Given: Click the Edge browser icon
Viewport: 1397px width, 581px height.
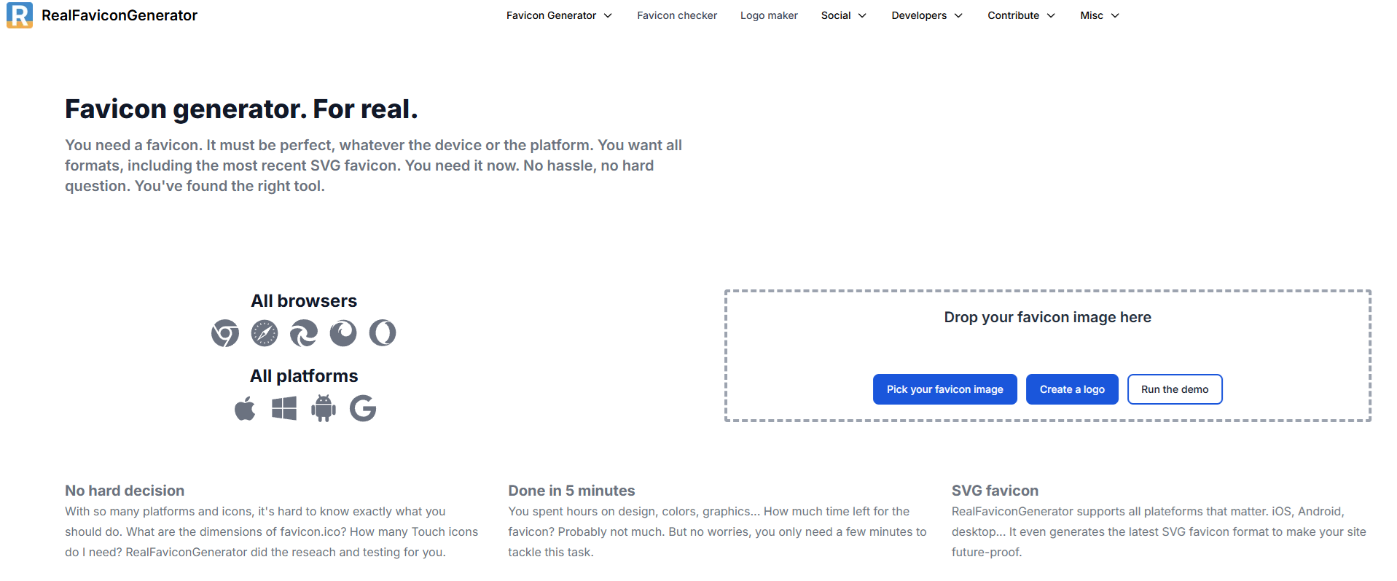Looking at the screenshot, I should (304, 333).
